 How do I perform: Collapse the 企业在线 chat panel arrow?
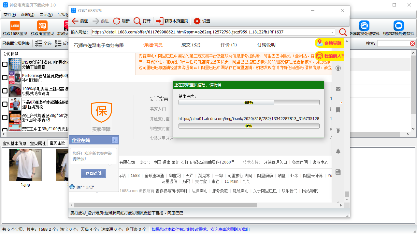coord(114,140)
